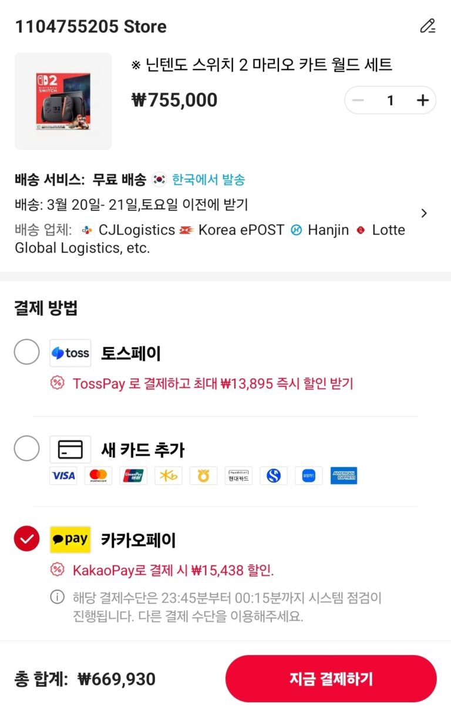Select the 토스페이 radio button
The height and width of the screenshot is (714, 451).
tap(26, 353)
